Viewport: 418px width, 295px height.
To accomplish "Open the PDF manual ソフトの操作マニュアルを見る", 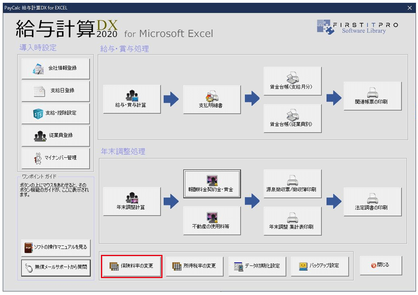I will pyautogui.click(x=56, y=247).
